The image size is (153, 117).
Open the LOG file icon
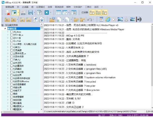[23, 13]
